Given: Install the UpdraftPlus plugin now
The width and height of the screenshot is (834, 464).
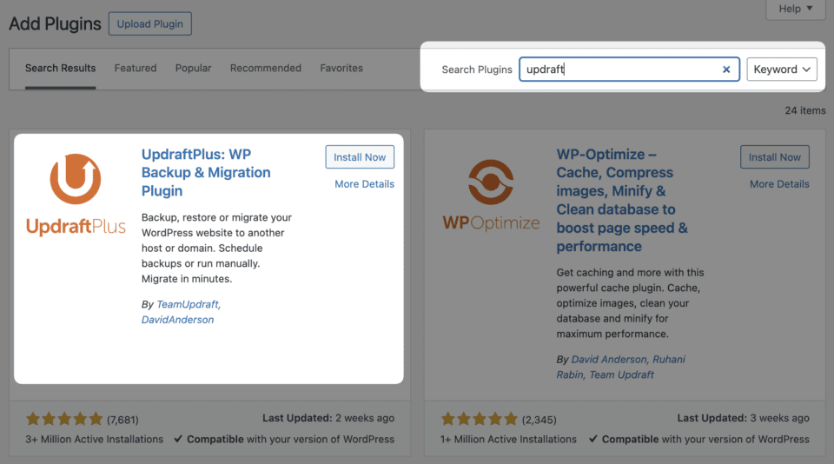Looking at the screenshot, I should (x=360, y=157).
